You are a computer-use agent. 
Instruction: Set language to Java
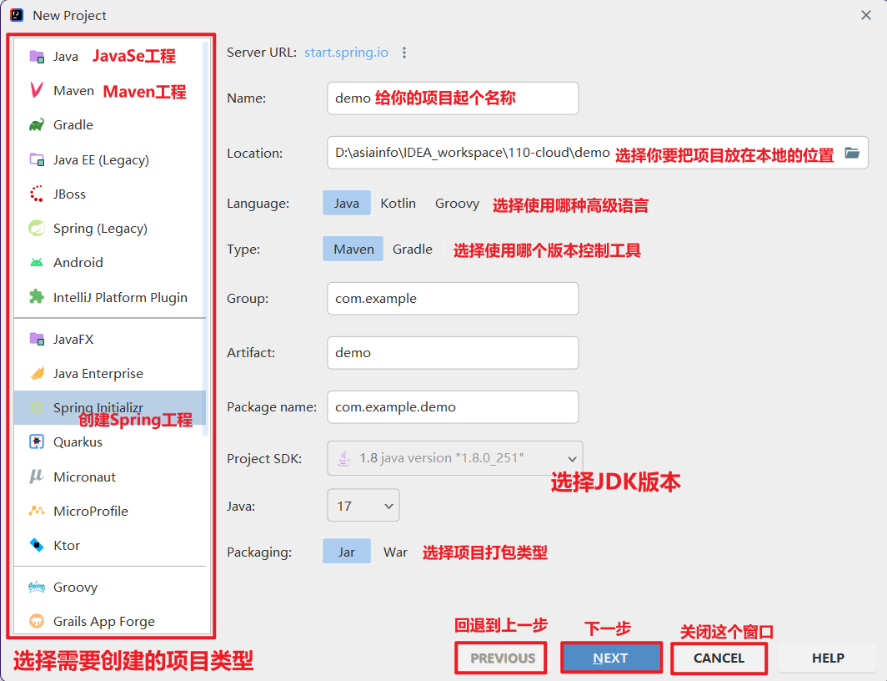click(347, 204)
